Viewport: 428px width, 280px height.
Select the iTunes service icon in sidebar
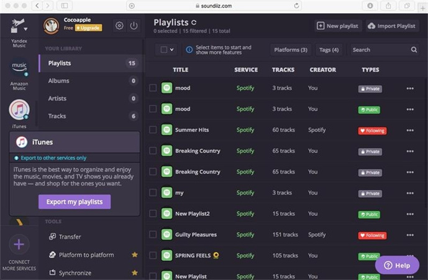[x=19, y=110]
